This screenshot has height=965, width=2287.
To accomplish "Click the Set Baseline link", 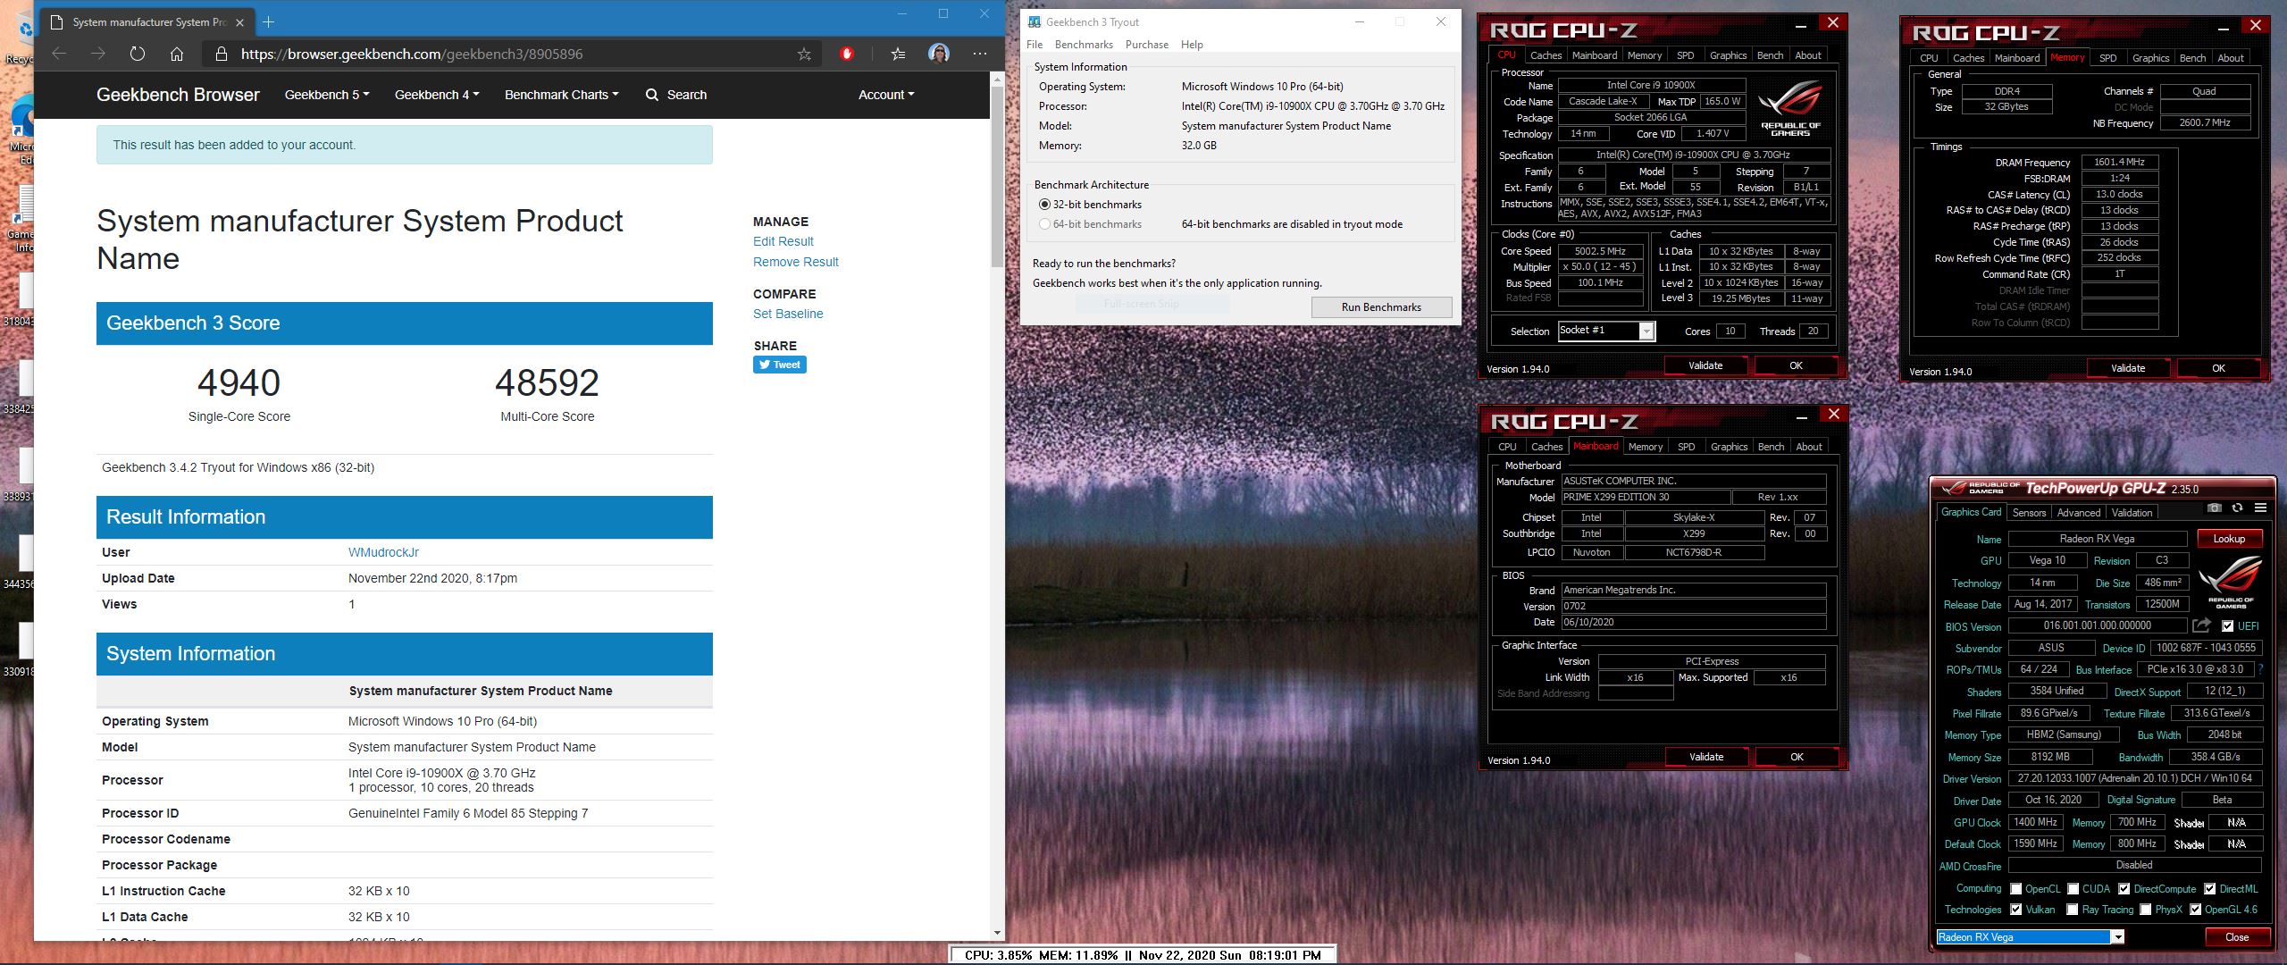I will [x=788, y=314].
